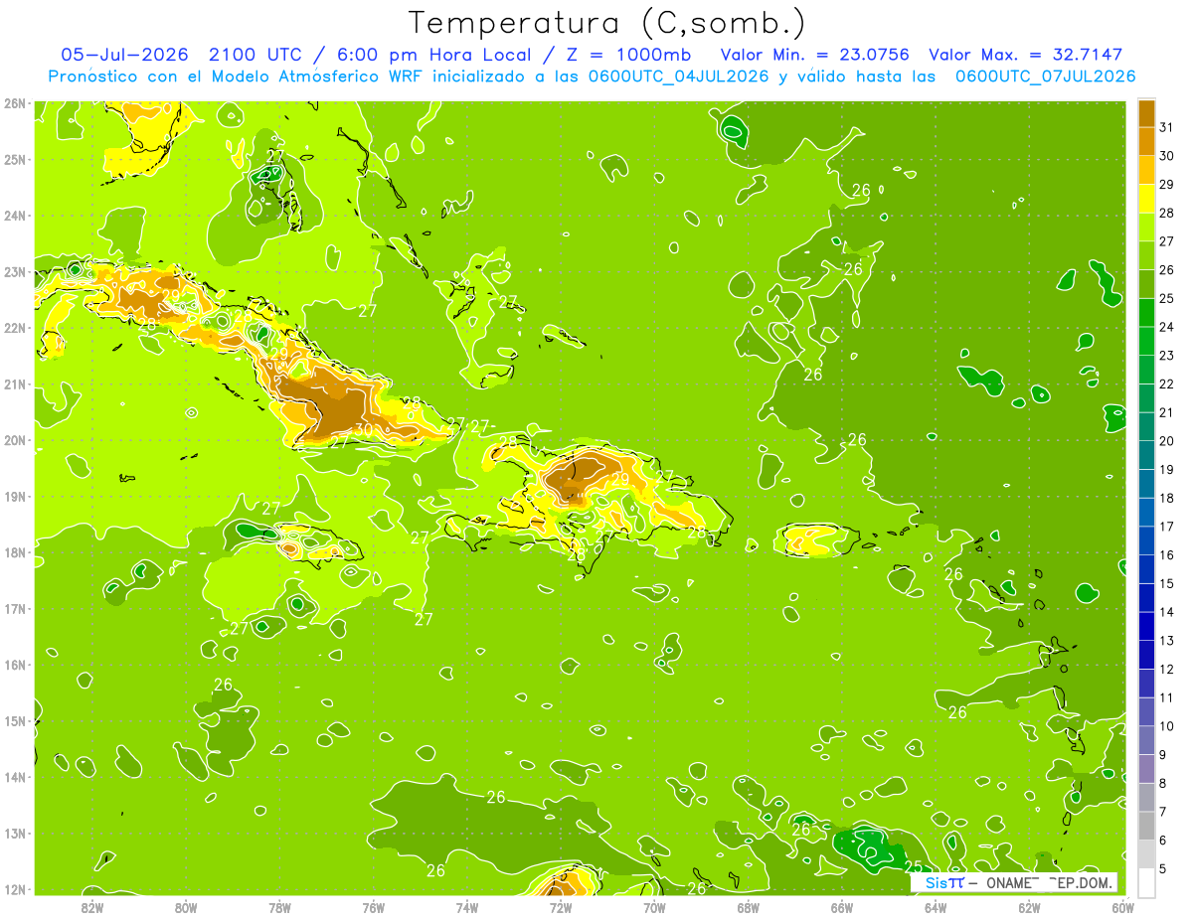Click the Modelo Atmosferico WRF text
Image resolution: width=1193 pixels, height=921 pixels.
pyautogui.click(x=314, y=77)
